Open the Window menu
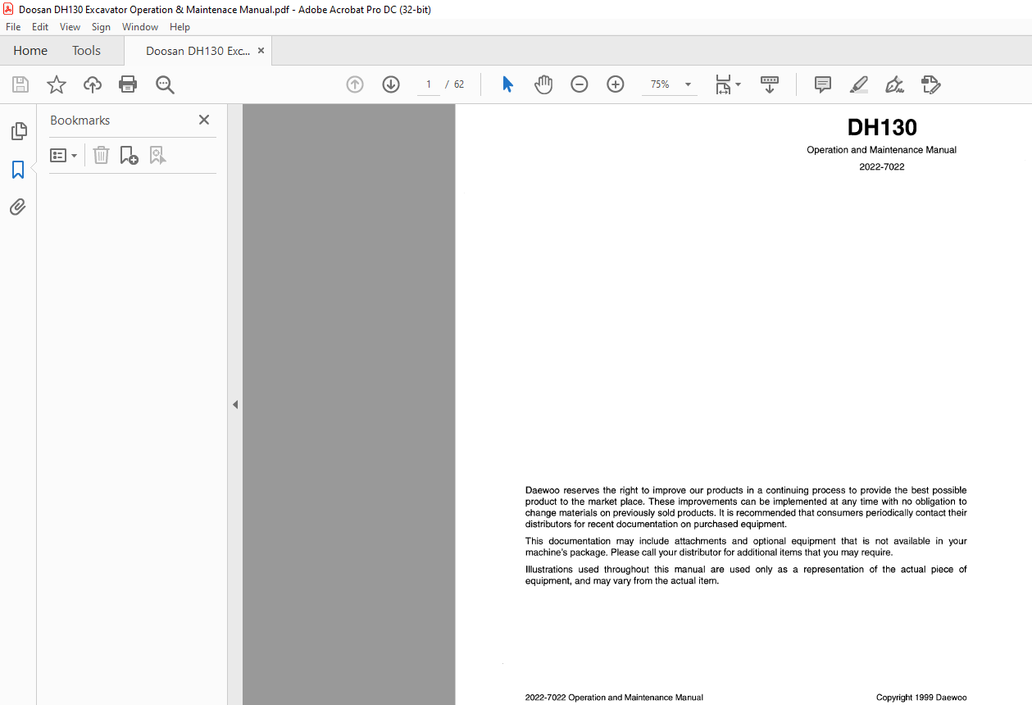 click(140, 27)
